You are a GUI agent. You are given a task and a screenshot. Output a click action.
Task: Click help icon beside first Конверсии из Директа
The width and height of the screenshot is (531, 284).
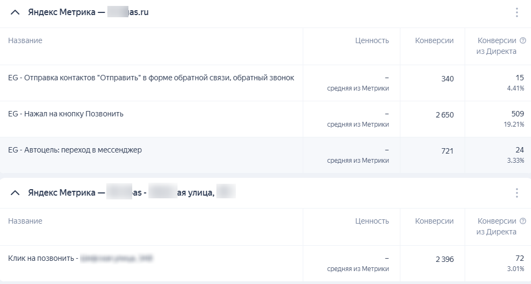(x=522, y=40)
